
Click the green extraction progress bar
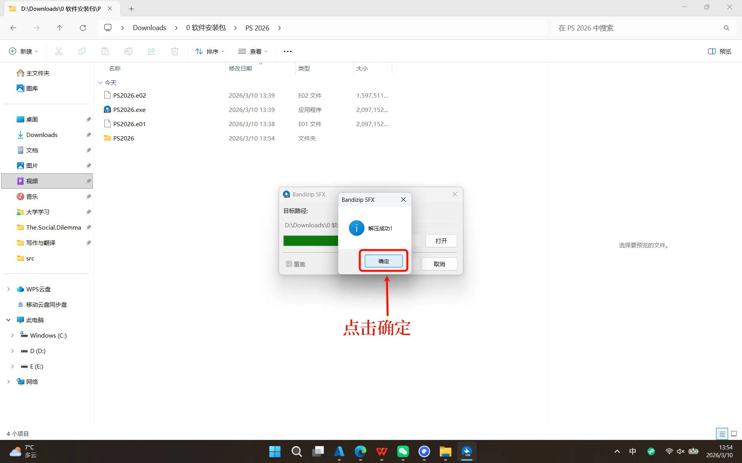[x=310, y=241]
